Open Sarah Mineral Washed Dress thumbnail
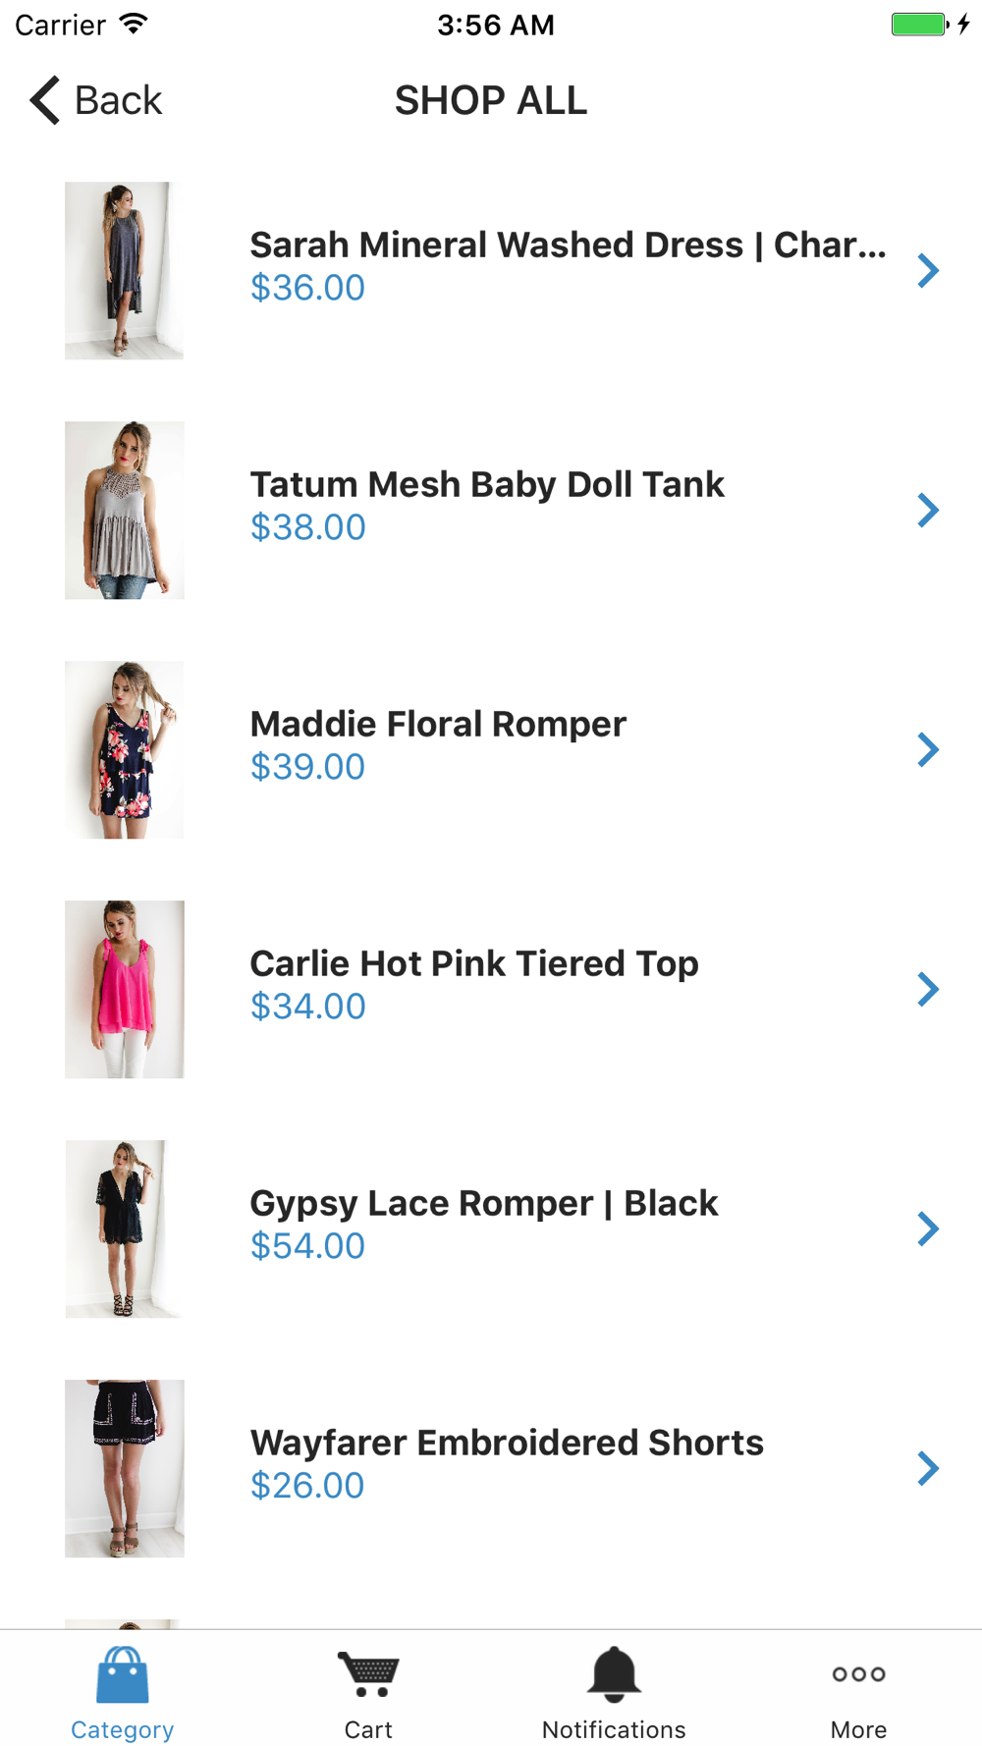982x1746 pixels. (124, 270)
